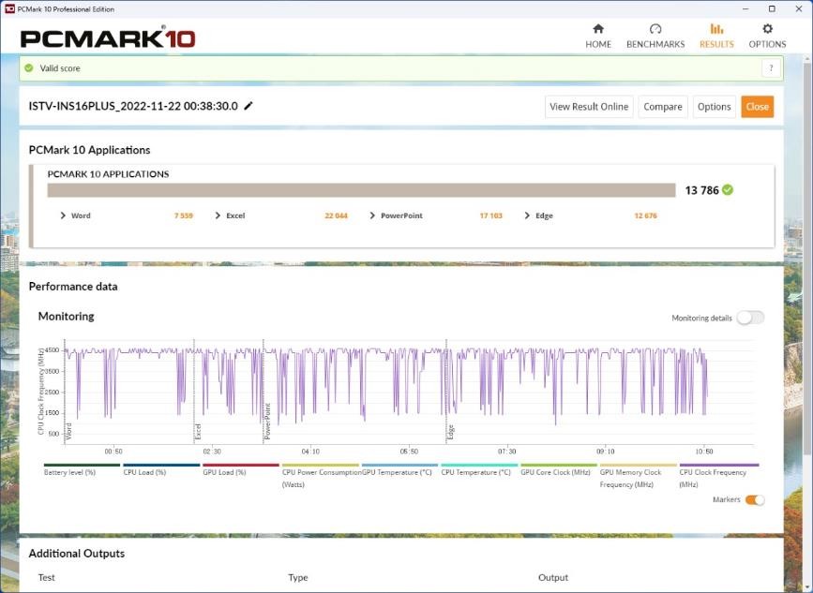
Task: Click the Excel score 22 044
Action: click(x=336, y=215)
